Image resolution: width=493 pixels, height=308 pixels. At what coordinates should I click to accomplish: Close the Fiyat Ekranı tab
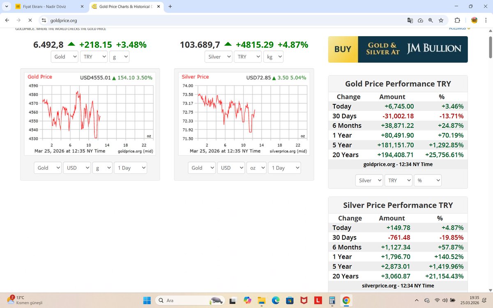(82, 7)
